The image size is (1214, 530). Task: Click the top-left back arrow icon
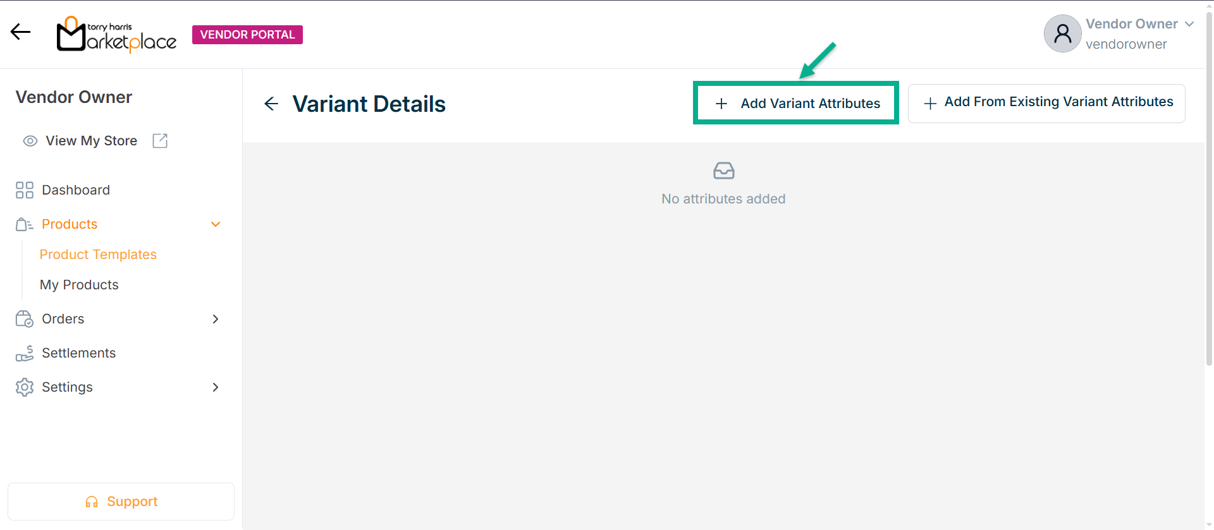(20, 32)
